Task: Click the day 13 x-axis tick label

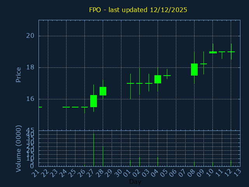Action: [x=237, y=174]
